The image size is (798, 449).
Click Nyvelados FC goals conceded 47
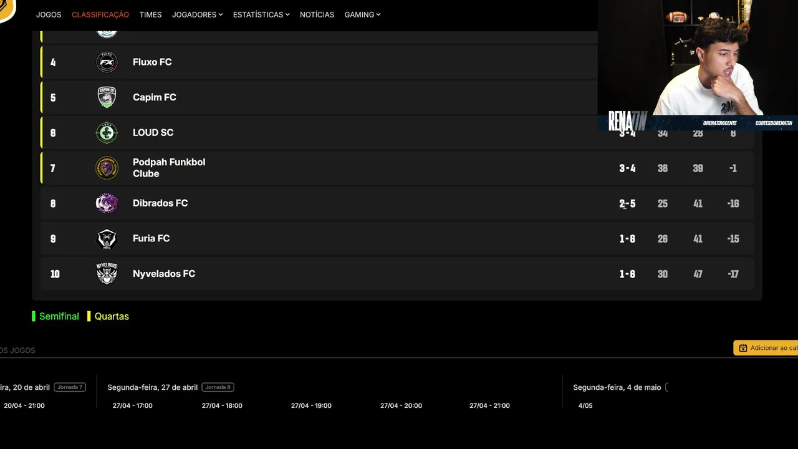click(x=698, y=274)
